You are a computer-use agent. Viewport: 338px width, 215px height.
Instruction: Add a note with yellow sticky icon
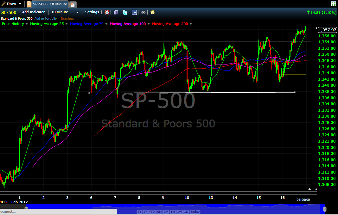click(x=153, y=12)
